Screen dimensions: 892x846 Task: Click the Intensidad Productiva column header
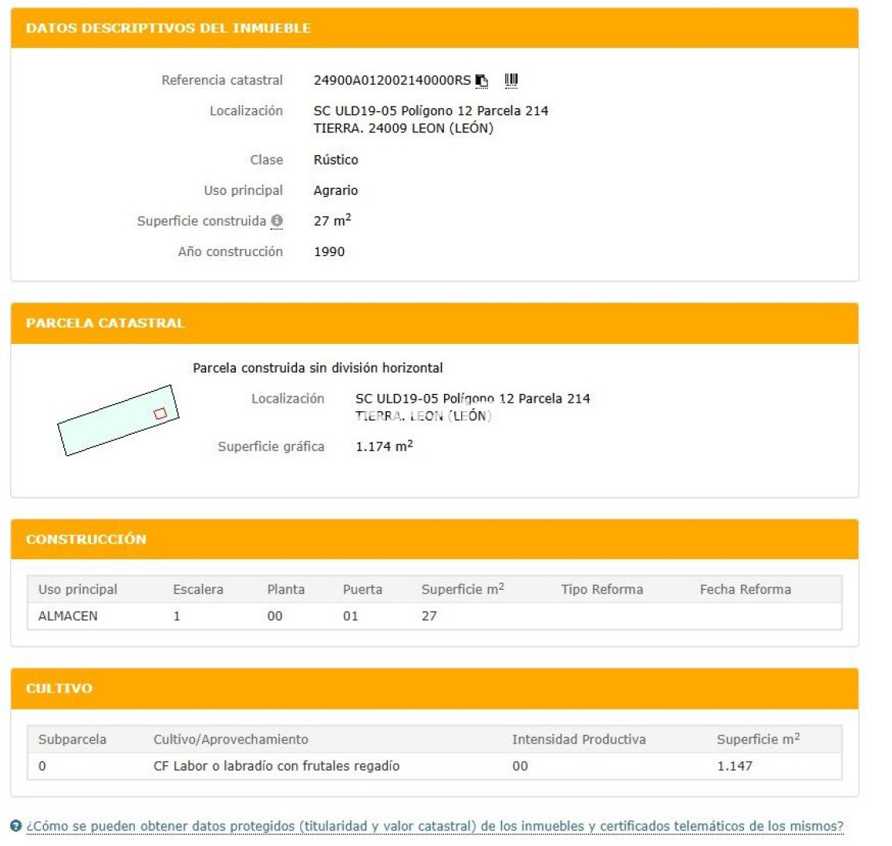coord(579,739)
